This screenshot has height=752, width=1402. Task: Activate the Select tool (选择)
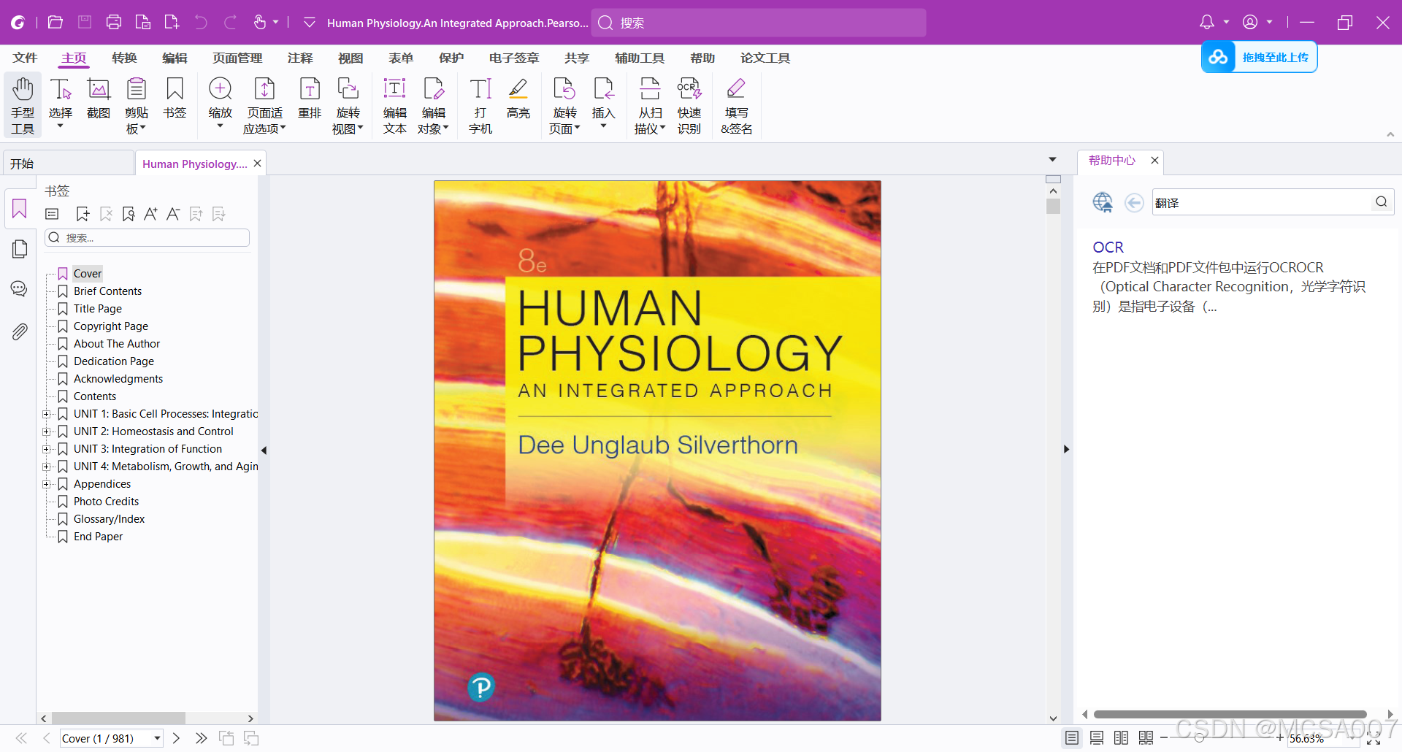61,105
